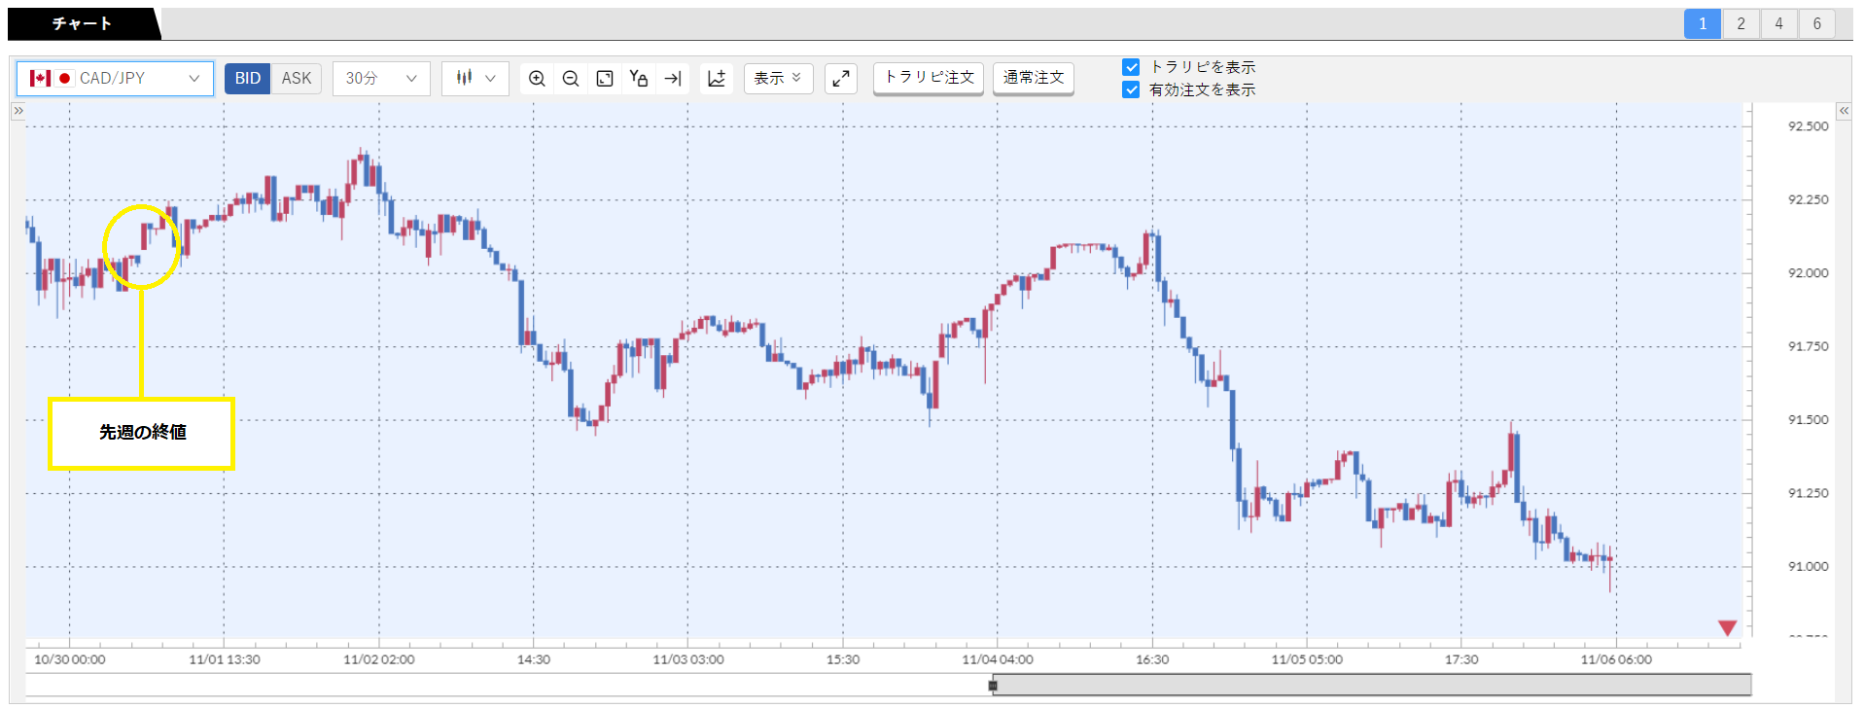The width and height of the screenshot is (1864, 709).
Task: Click the 11/02 02:00 time axis label
Action: 379,659
